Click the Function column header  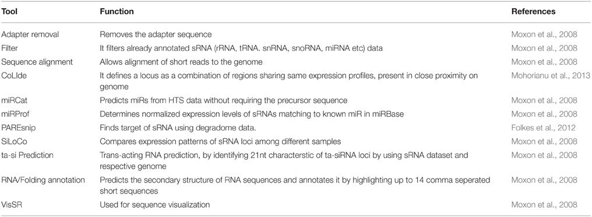[x=117, y=11]
